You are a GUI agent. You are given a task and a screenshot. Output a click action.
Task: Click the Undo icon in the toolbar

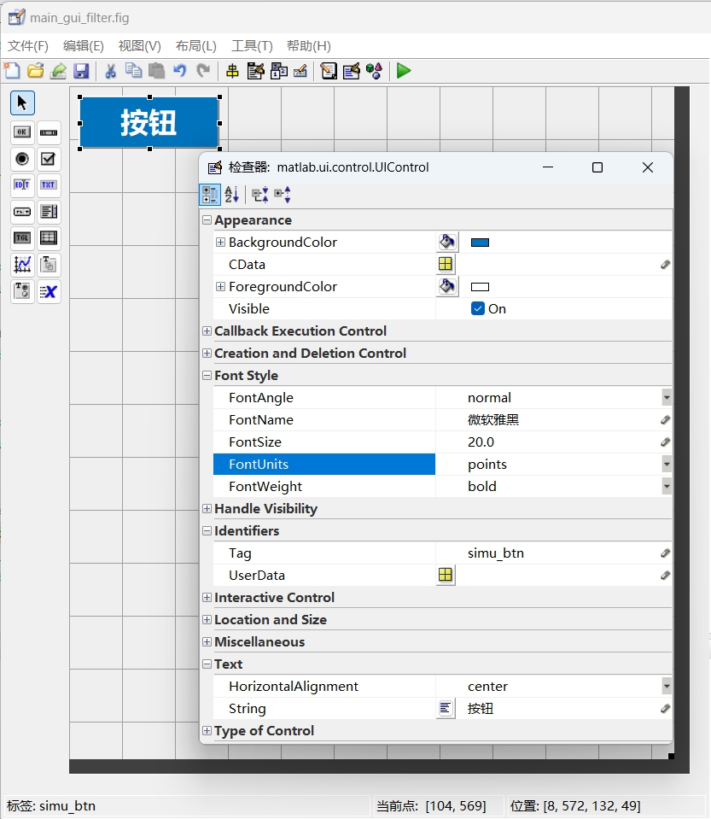(x=179, y=71)
